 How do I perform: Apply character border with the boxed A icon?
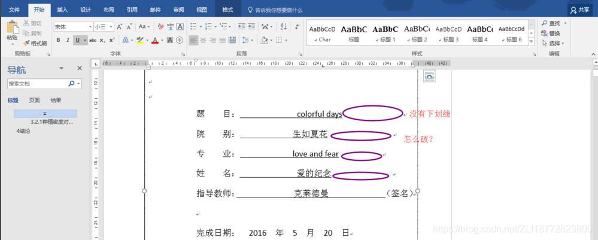click(x=180, y=27)
